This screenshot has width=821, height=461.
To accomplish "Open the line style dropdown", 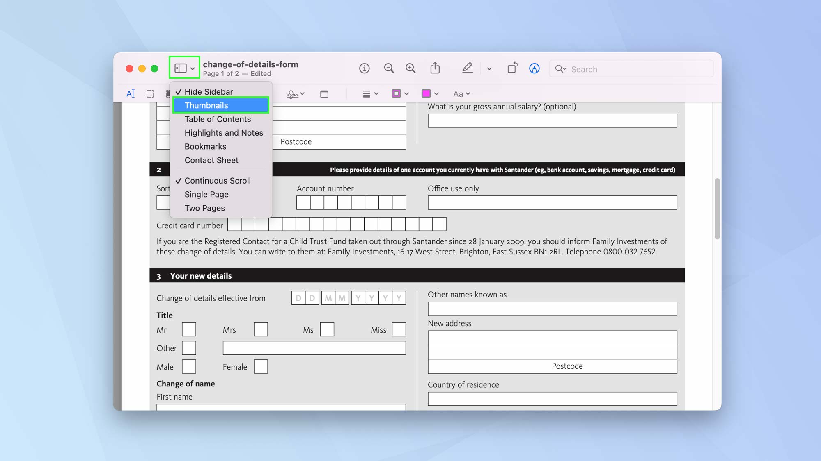I will click(x=369, y=93).
